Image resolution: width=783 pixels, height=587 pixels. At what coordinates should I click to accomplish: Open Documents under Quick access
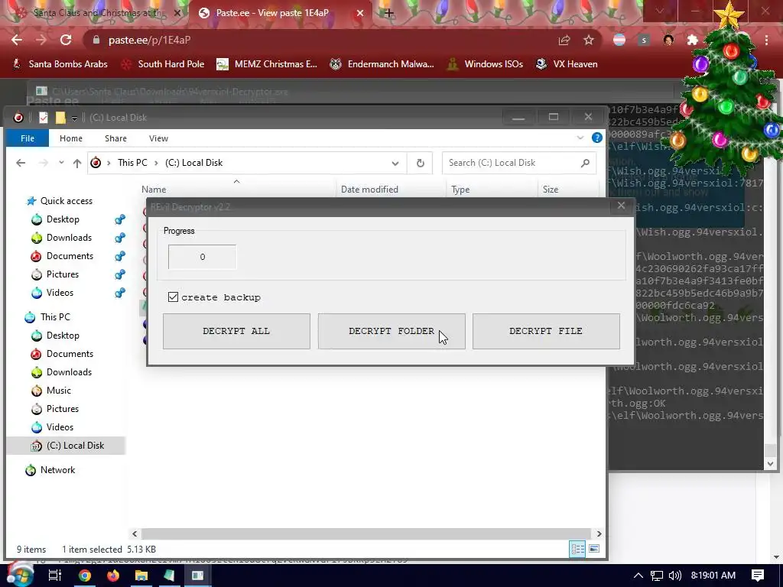tap(70, 256)
